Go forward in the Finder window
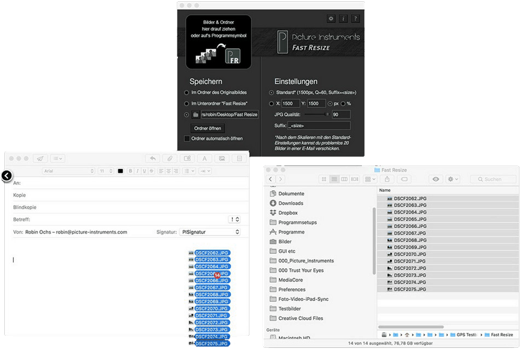The image size is (523, 349). point(281,179)
